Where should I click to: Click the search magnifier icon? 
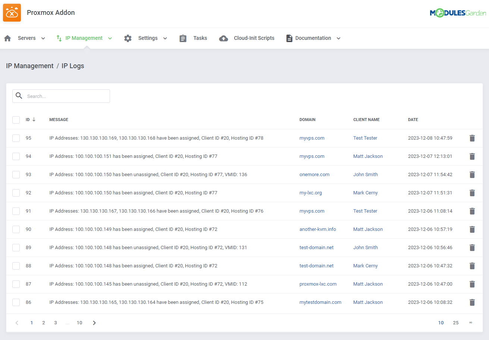pyautogui.click(x=19, y=96)
